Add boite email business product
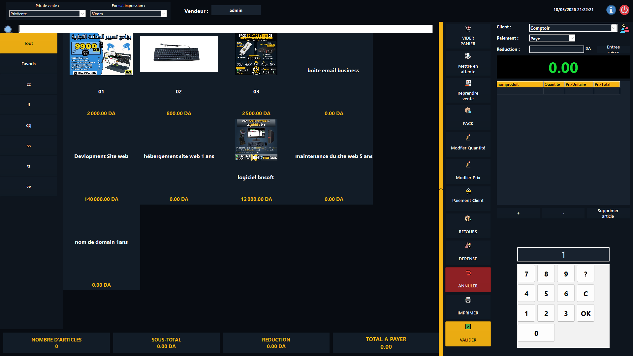633x356 pixels. (334, 76)
